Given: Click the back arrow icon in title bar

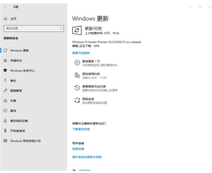Looking at the screenshot, I should pos(5,7).
